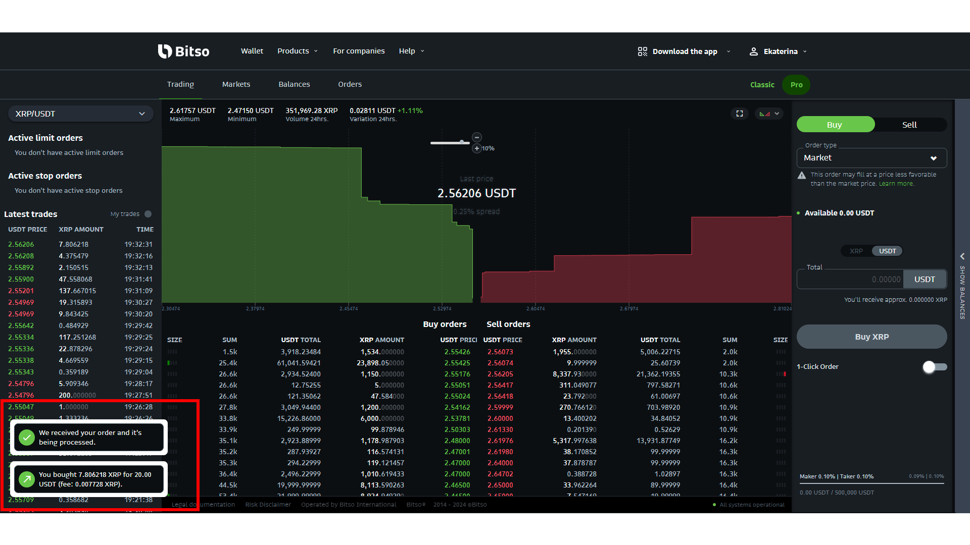This screenshot has width=970, height=545.
Task: Click the user profile icon beside Ekaterina
Action: coord(754,51)
